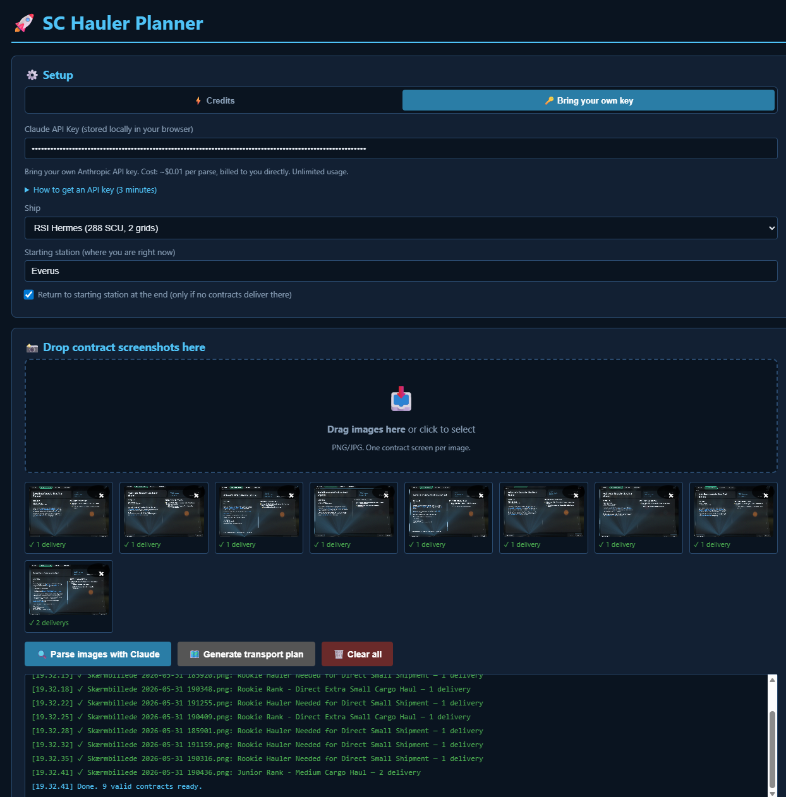786x797 pixels.
Task: Click log line for 190316.png
Action: point(257,758)
